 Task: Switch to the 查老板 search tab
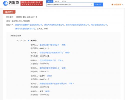click(x=57, y=2)
